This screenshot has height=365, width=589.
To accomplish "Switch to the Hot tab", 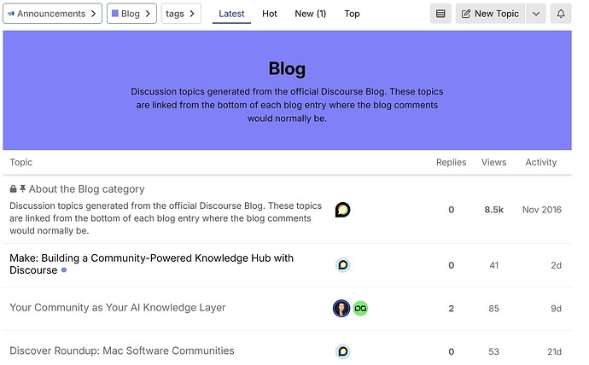I will click(x=270, y=14).
